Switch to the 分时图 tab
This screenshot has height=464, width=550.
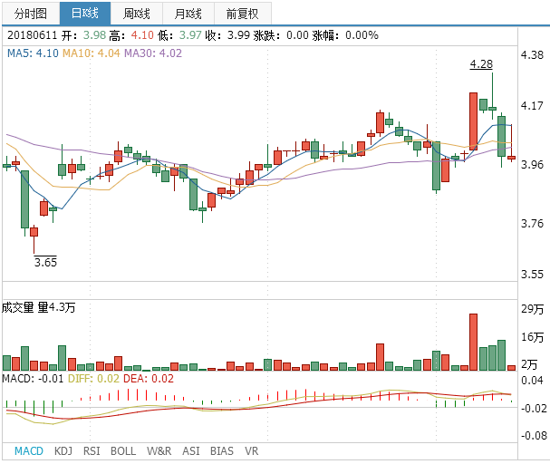coord(31,14)
